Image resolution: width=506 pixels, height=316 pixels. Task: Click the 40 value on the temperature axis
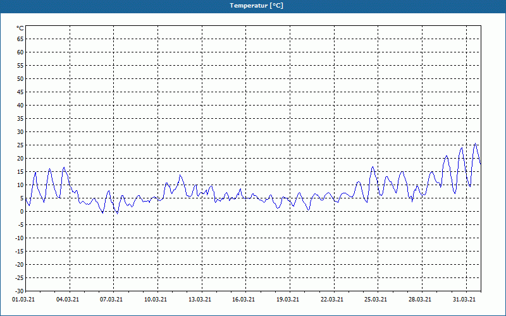[x=20, y=106]
